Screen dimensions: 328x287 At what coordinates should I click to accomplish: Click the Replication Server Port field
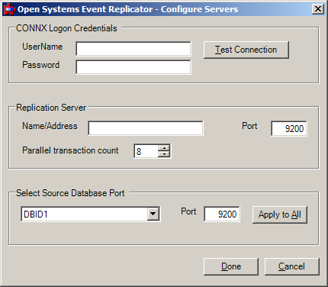289,128
